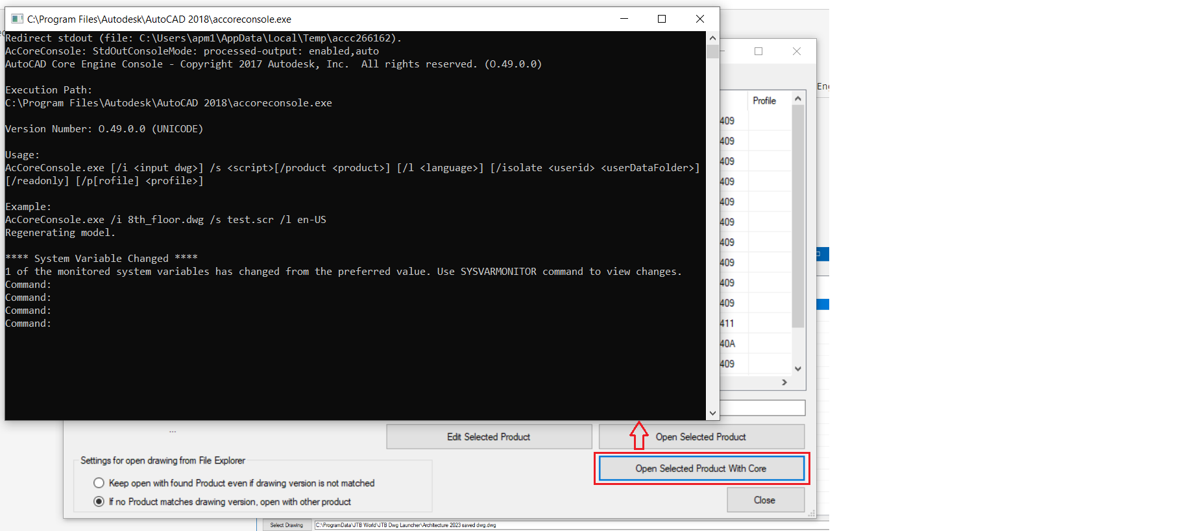The width and height of the screenshot is (1177, 531).
Task: Click the Open Selected Product button
Action: coord(701,437)
